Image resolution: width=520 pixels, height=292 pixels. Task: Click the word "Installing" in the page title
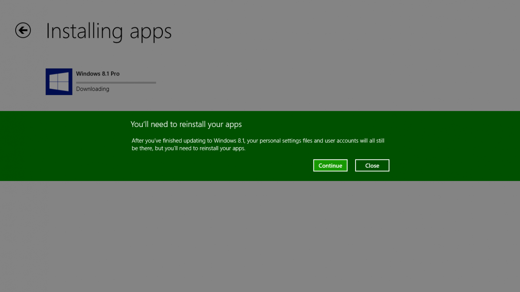(84, 31)
